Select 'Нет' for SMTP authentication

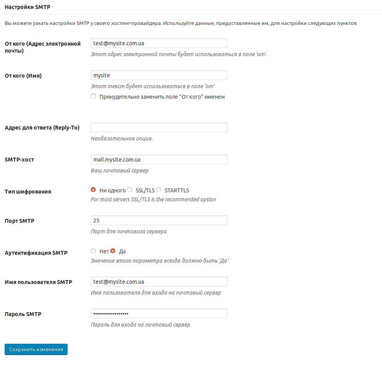click(93, 251)
